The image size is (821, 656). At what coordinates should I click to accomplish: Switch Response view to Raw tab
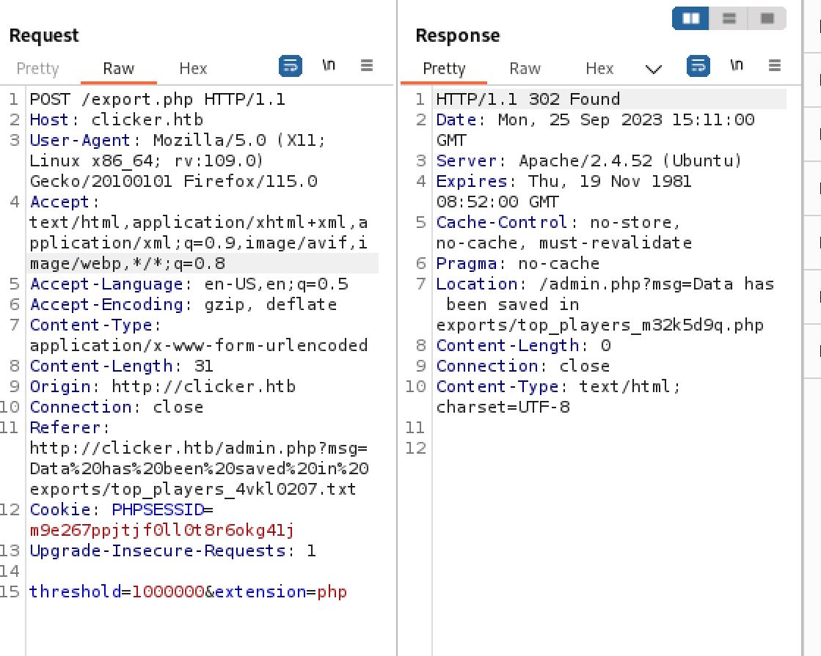pyautogui.click(x=525, y=68)
